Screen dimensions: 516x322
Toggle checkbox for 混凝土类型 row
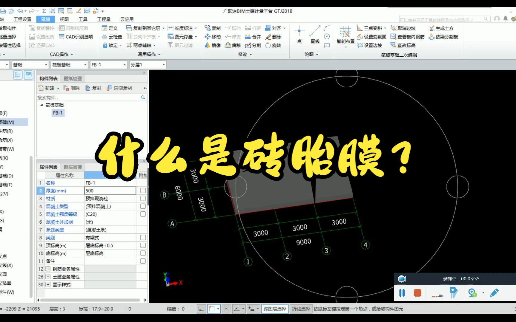click(x=143, y=206)
